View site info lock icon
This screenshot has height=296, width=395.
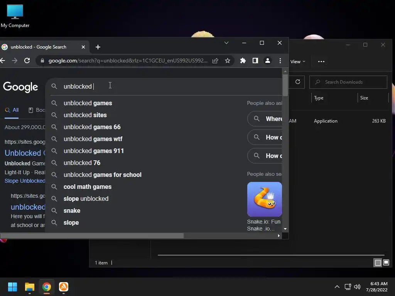(42, 61)
